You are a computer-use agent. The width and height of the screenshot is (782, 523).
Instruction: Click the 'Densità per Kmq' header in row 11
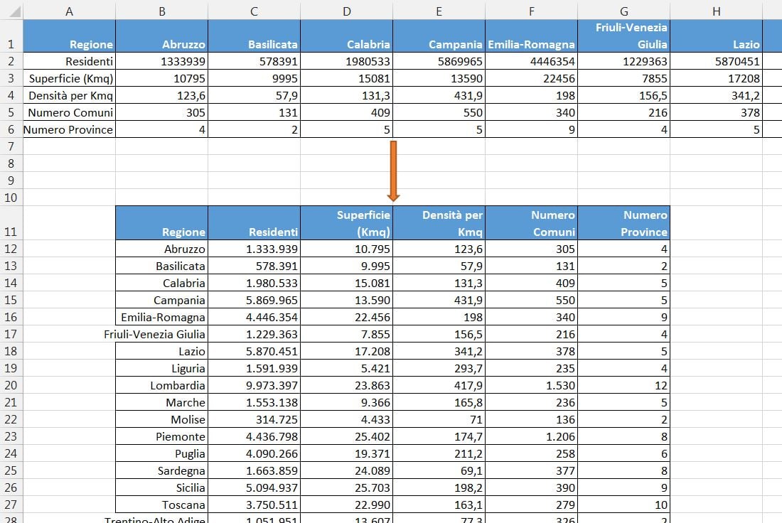pyautogui.click(x=439, y=223)
